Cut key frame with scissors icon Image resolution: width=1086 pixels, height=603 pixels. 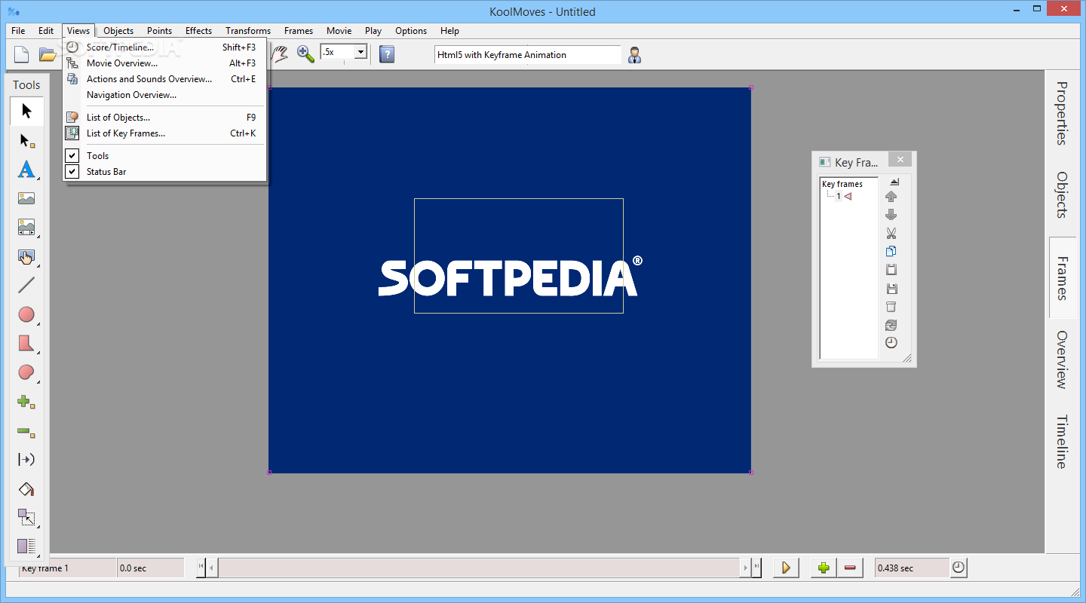click(x=891, y=233)
